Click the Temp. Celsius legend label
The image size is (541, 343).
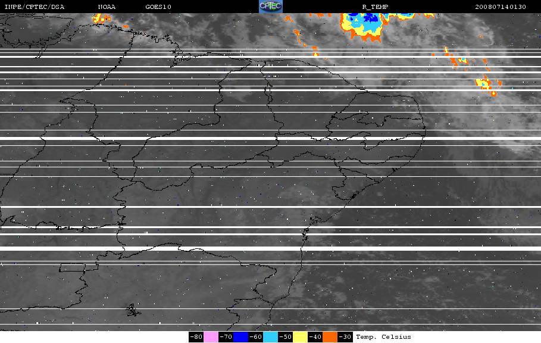click(x=383, y=337)
